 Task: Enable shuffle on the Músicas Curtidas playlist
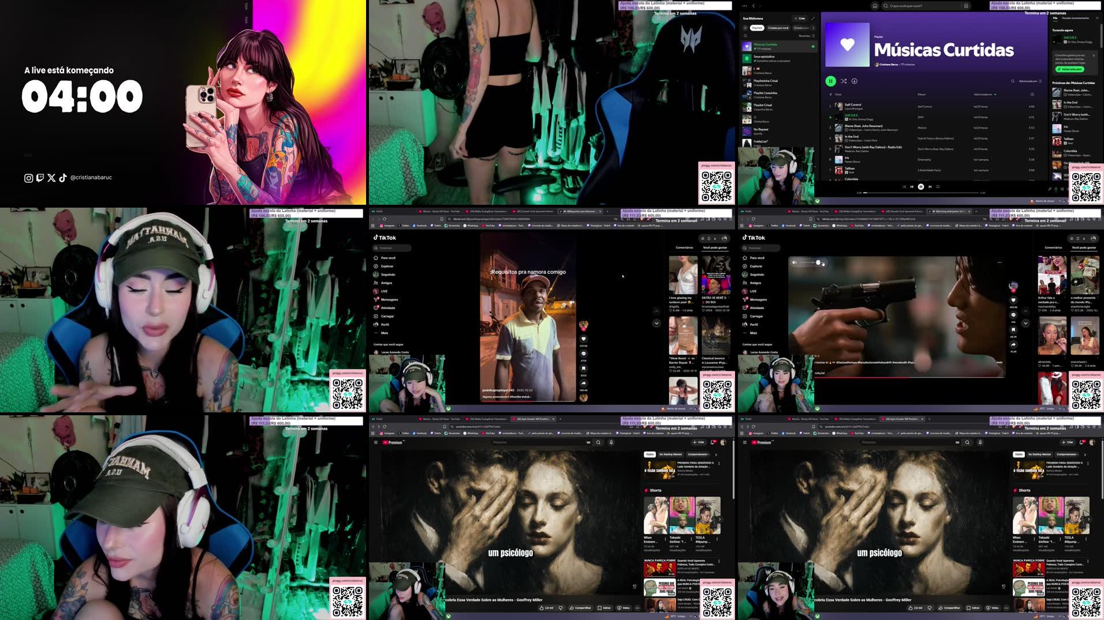(844, 81)
